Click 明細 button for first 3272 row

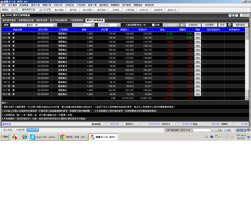[197, 34]
